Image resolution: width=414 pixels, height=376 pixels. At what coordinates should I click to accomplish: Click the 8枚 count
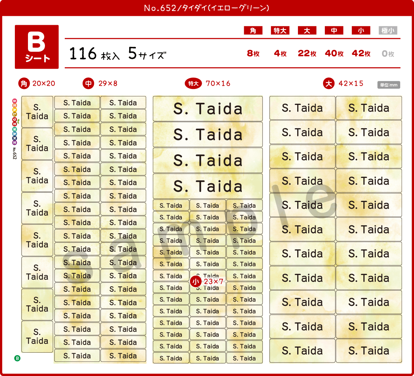pyautogui.click(x=253, y=54)
